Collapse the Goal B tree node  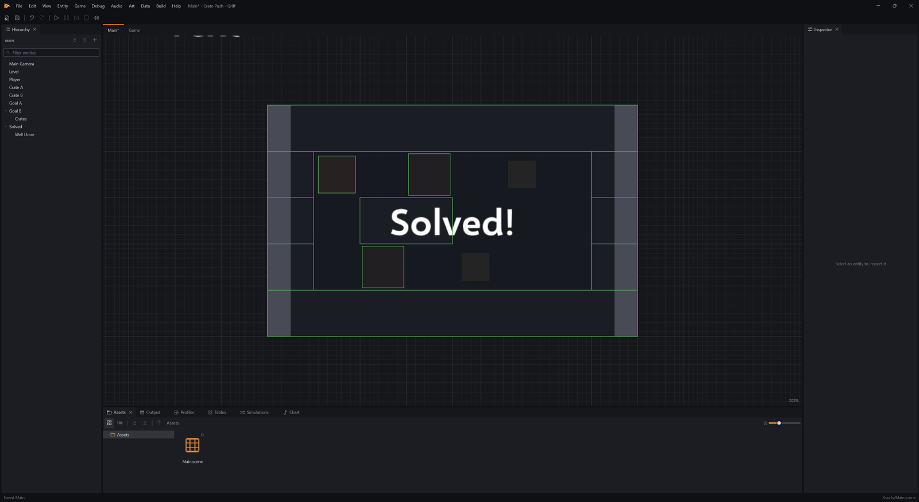(x=6, y=111)
